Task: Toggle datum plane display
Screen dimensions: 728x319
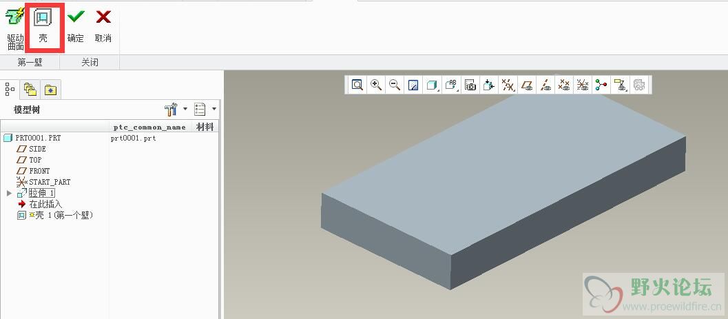Action: tap(526, 85)
